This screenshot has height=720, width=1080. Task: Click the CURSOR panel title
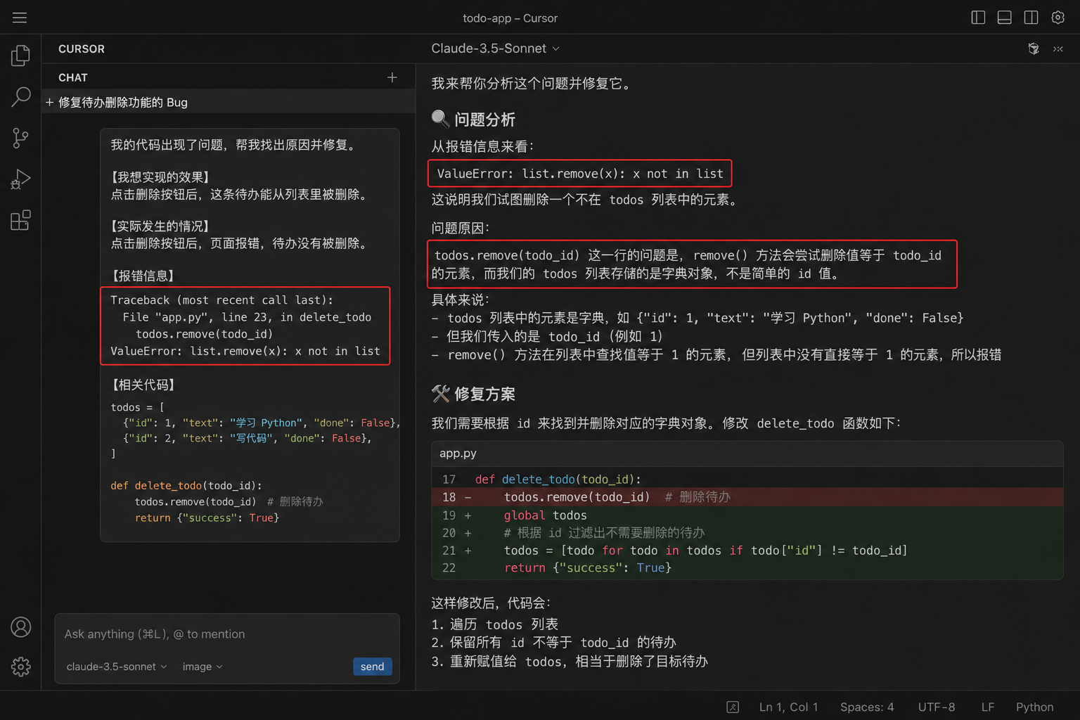(x=82, y=49)
